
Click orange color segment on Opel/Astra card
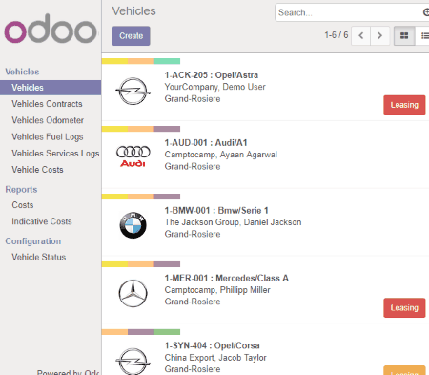(141, 61)
